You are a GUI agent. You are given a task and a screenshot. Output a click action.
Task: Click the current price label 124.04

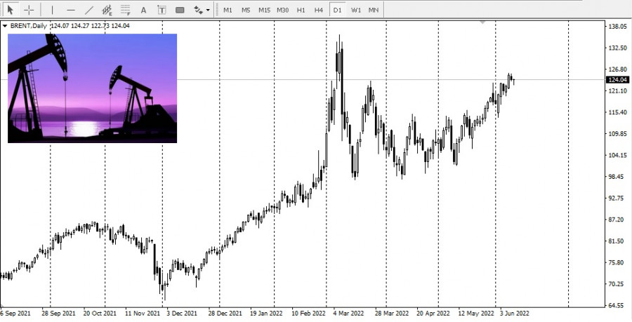pyautogui.click(x=617, y=80)
